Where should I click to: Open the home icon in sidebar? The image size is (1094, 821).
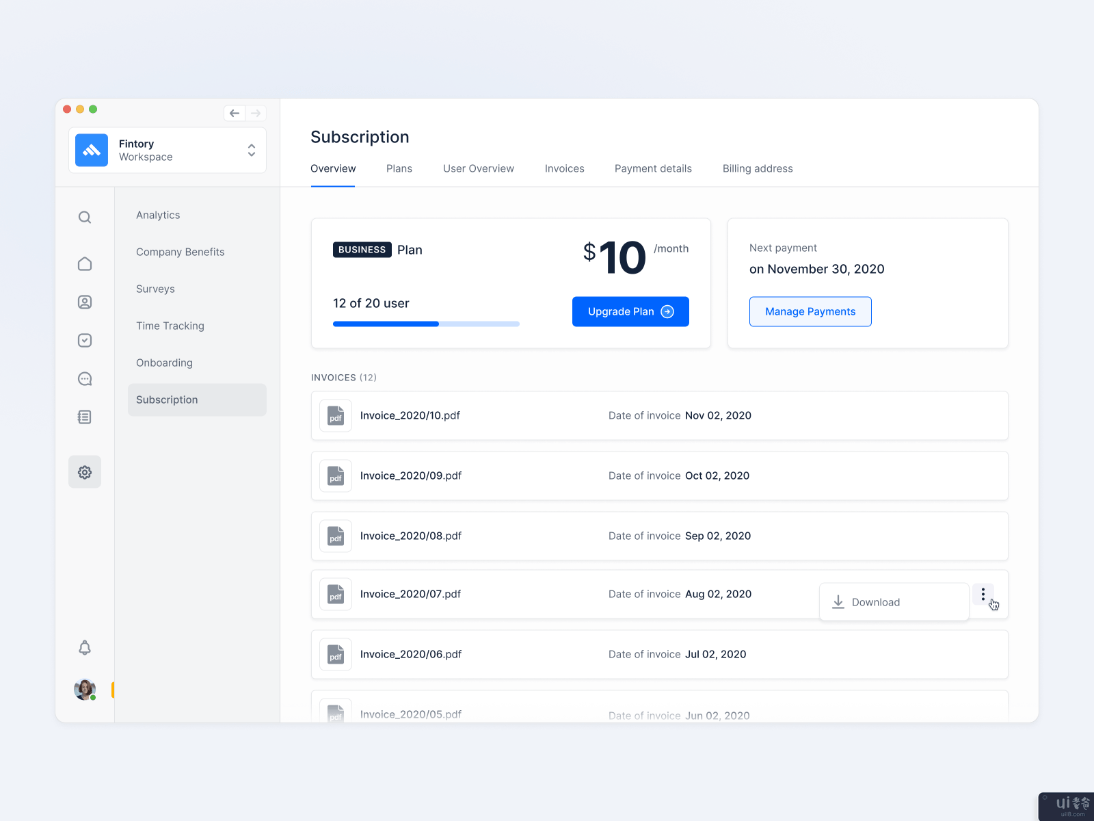(85, 264)
